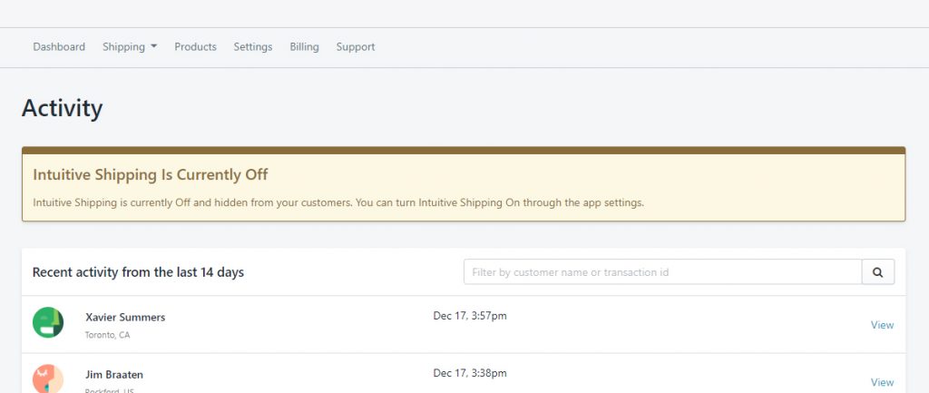The width and height of the screenshot is (929, 393).
Task: Focus the customer name filter field
Action: [x=662, y=272]
